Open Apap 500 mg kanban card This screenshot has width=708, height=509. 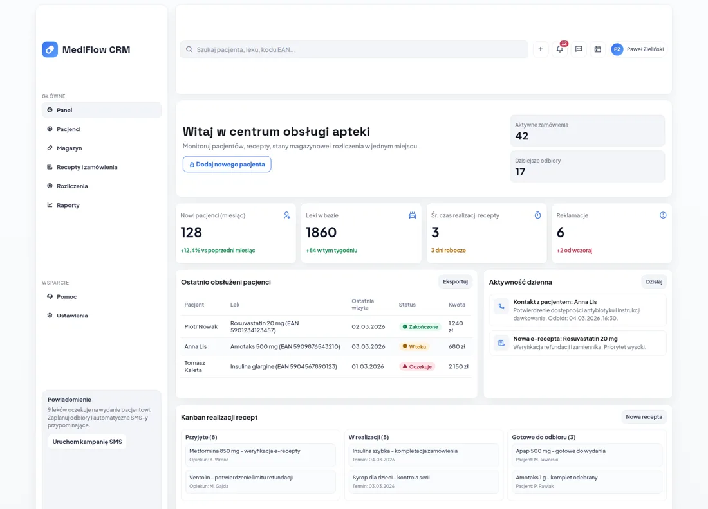587,455
